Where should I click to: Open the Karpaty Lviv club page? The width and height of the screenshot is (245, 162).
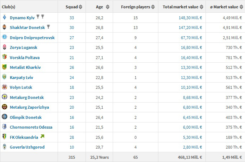[x=22, y=77]
